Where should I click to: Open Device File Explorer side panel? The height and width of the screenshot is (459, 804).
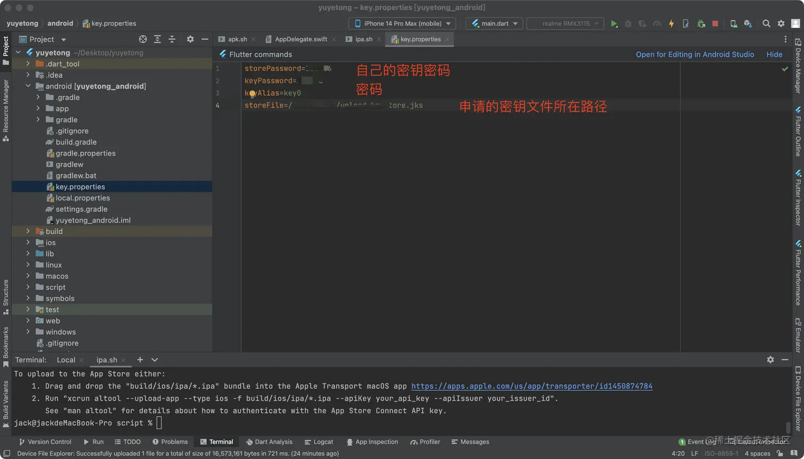(x=798, y=399)
